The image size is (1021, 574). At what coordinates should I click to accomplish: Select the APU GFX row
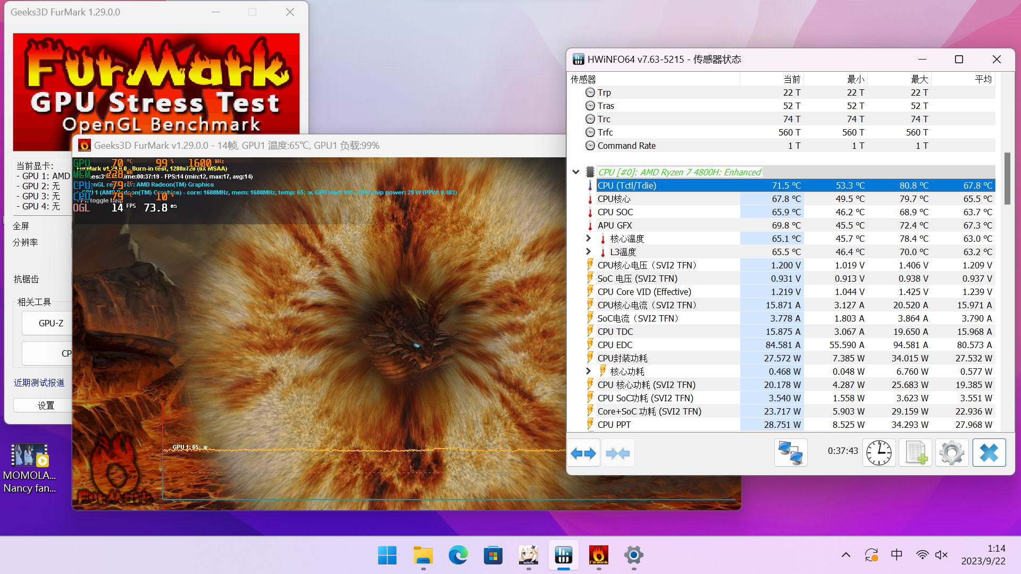pyautogui.click(x=790, y=225)
